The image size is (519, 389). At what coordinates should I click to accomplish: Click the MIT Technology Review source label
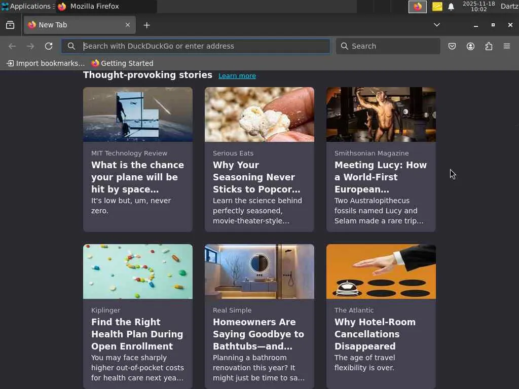(x=129, y=153)
